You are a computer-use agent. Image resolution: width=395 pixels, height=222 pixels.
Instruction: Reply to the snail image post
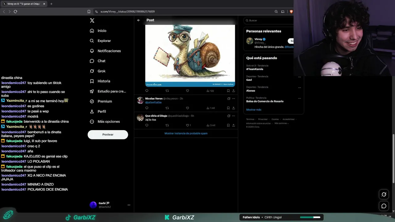tap(147, 91)
